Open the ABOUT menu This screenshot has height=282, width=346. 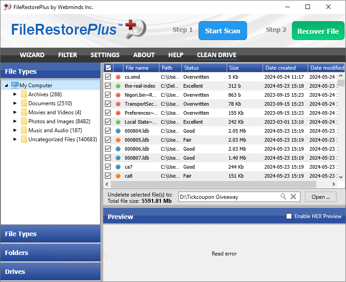coord(144,55)
